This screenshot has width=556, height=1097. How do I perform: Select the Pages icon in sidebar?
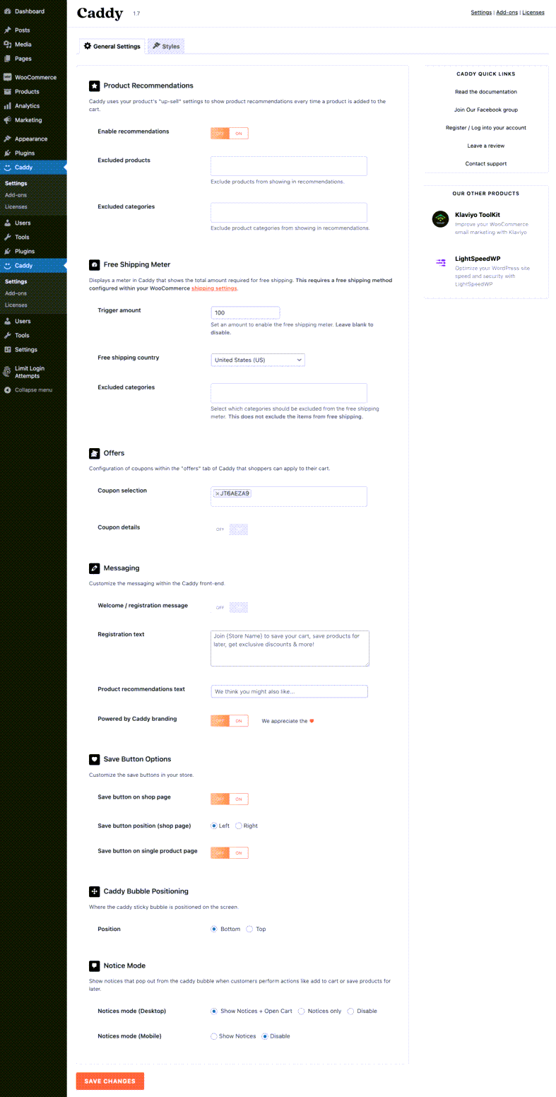pos(7,59)
